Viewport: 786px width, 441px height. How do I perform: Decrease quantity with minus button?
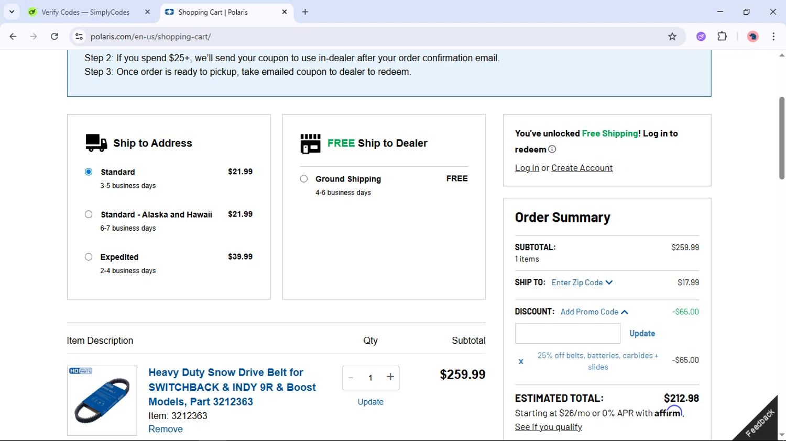pos(351,378)
